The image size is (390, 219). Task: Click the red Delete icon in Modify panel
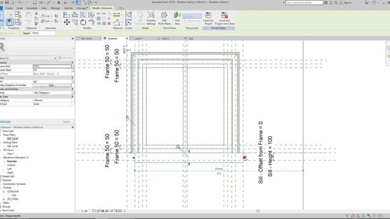[x=109, y=24]
